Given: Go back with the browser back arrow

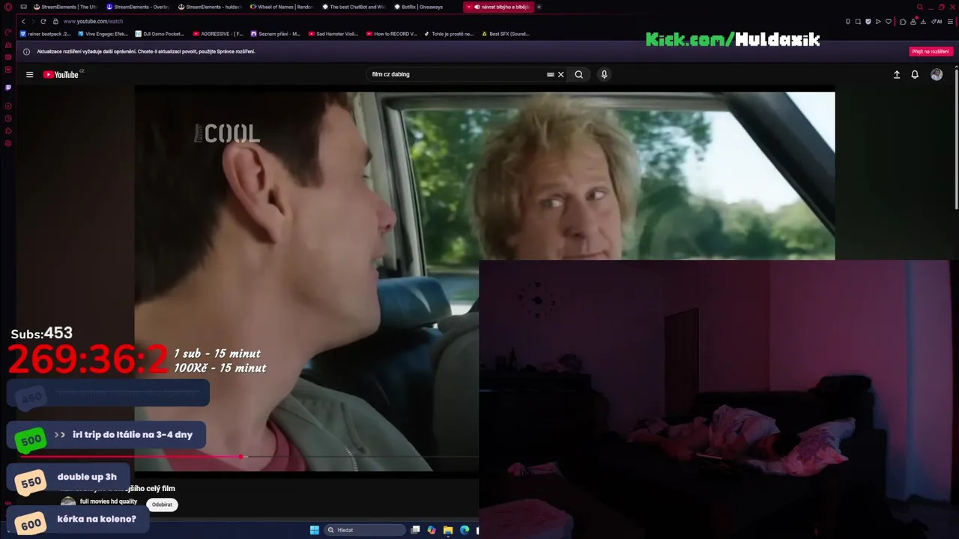Looking at the screenshot, I should coord(23,21).
